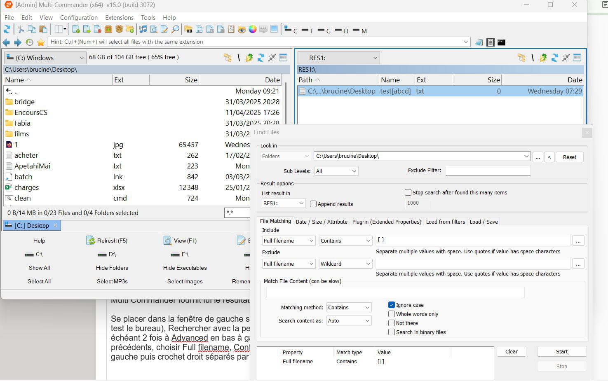Image resolution: width=608 pixels, height=381 pixels.
Task: Click the color wheel icon in the toolbar
Action: click(252, 29)
